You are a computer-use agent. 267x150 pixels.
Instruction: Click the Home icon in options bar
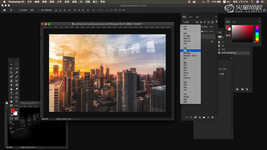coord(5,10)
